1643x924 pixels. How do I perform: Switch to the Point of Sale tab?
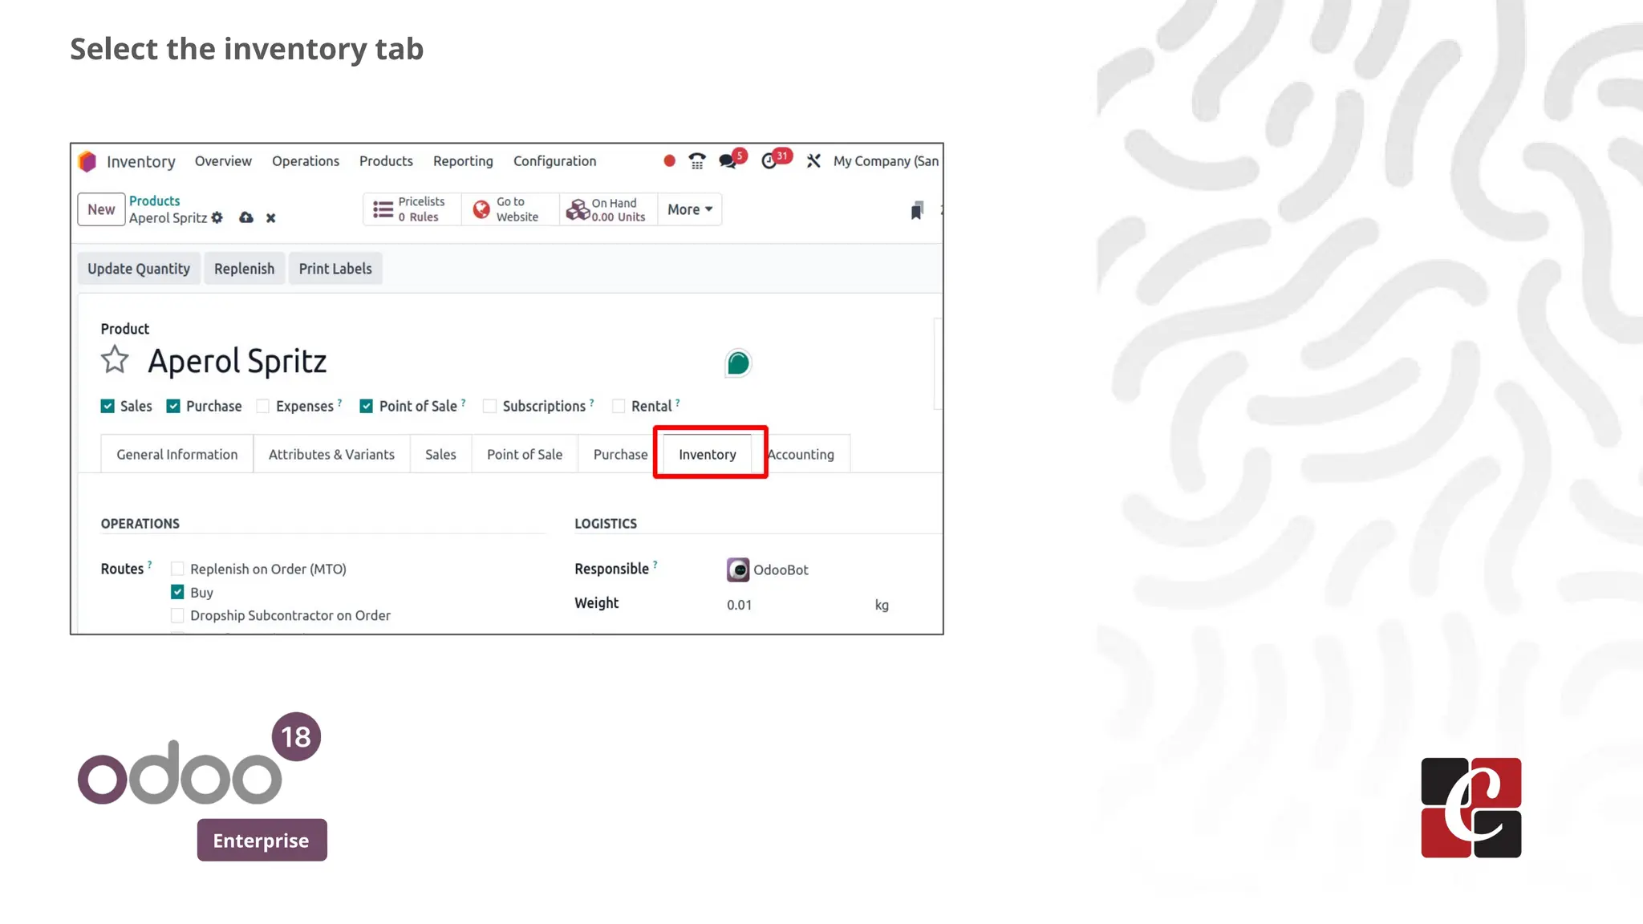(x=525, y=454)
